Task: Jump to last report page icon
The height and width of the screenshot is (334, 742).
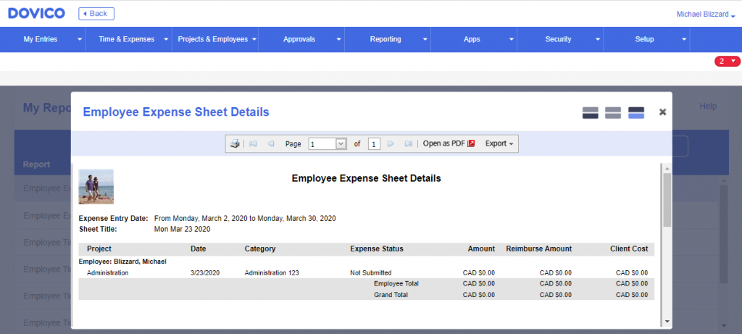Action: point(409,144)
